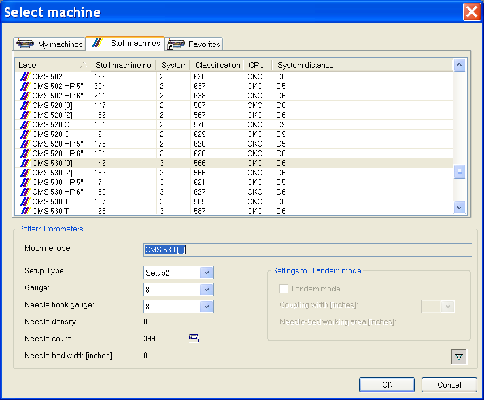Viewport: 484px width, 400px height.
Task: Click the Stoll icon for CMS 520 HP 6"
Action: (x=24, y=153)
